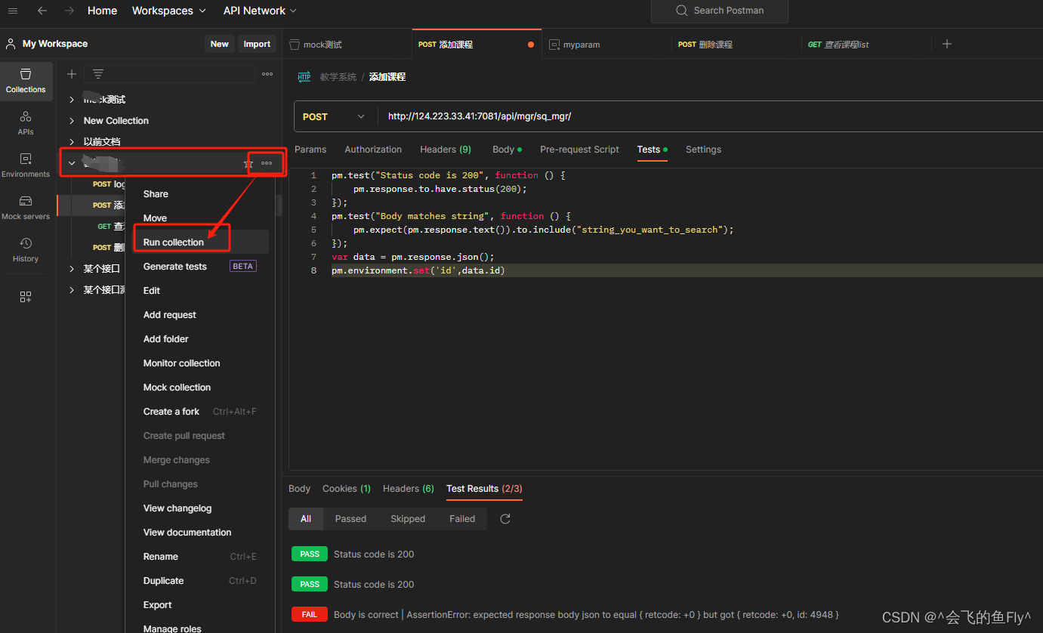This screenshot has width=1043, height=633.
Task: Filter test results by Passed
Action: [350, 519]
